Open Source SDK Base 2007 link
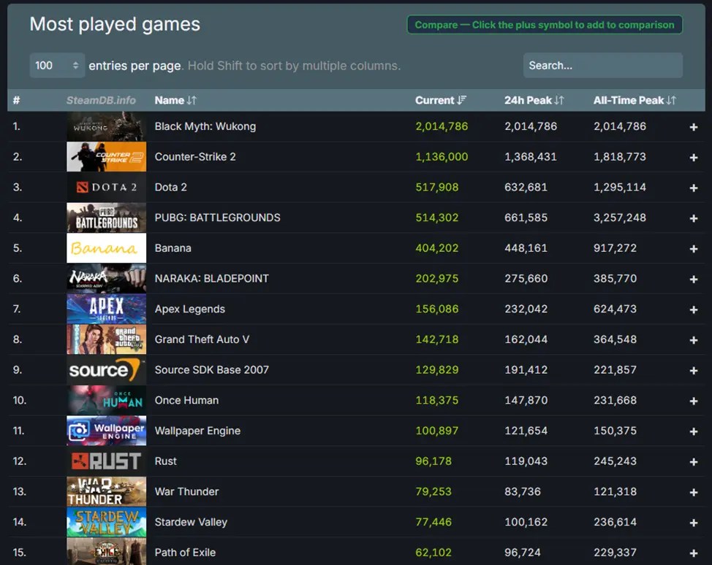This screenshot has height=565, width=712. click(x=211, y=369)
